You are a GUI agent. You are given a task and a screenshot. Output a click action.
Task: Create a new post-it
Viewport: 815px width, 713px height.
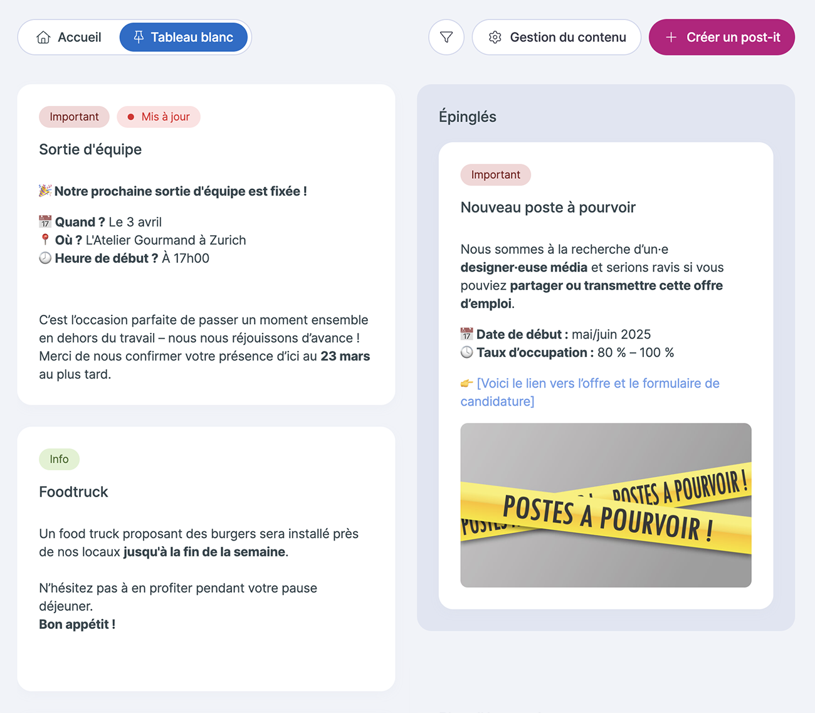tap(722, 38)
